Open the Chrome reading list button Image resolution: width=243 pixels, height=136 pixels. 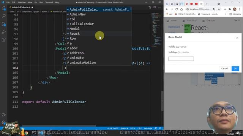click(235, 14)
